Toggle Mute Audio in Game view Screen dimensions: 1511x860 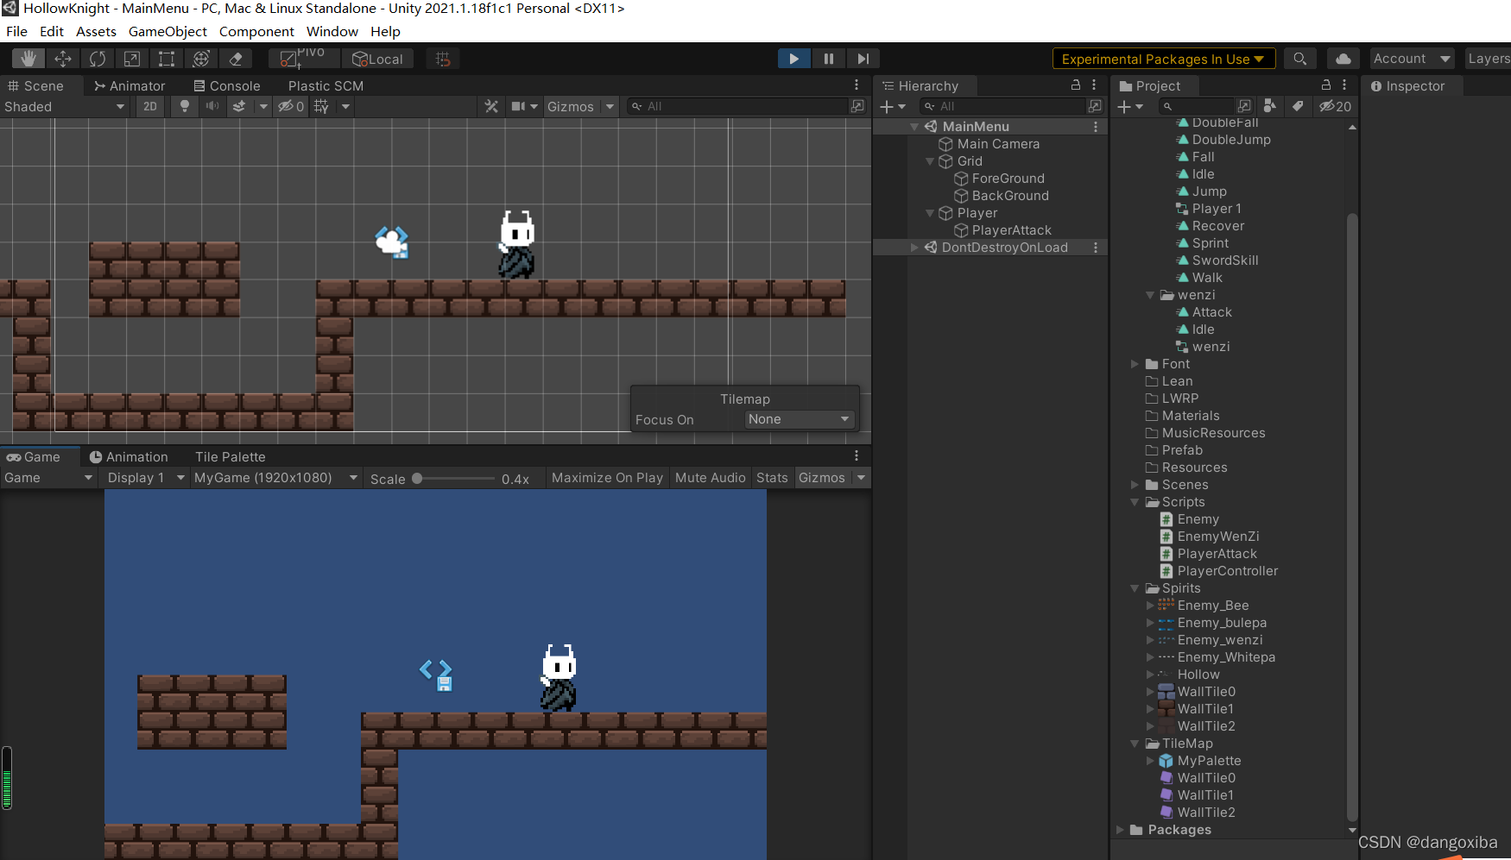[x=710, y=478]
